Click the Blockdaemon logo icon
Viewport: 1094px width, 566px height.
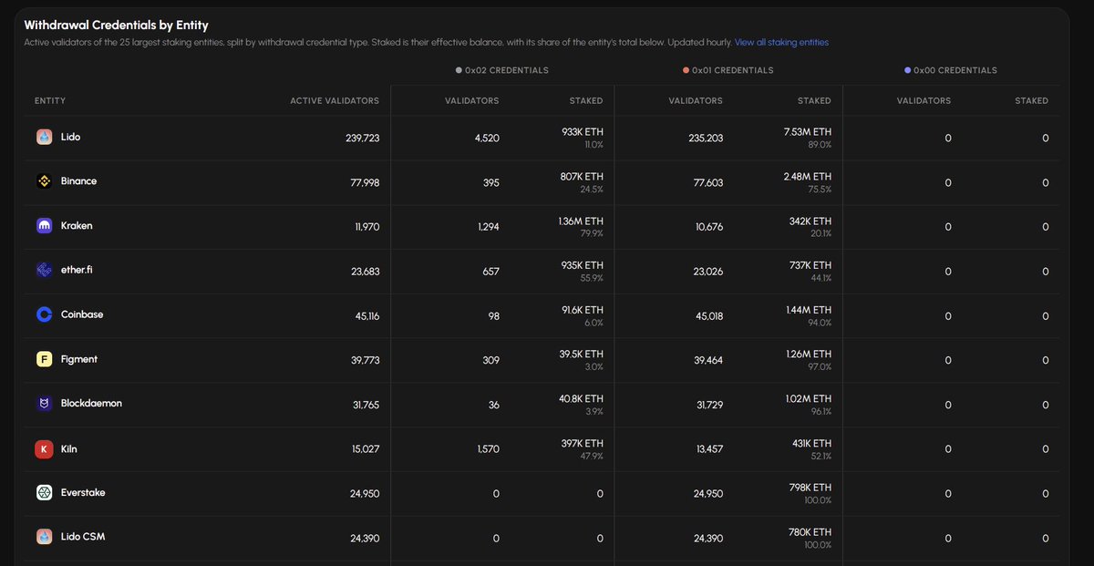[44, 404]
